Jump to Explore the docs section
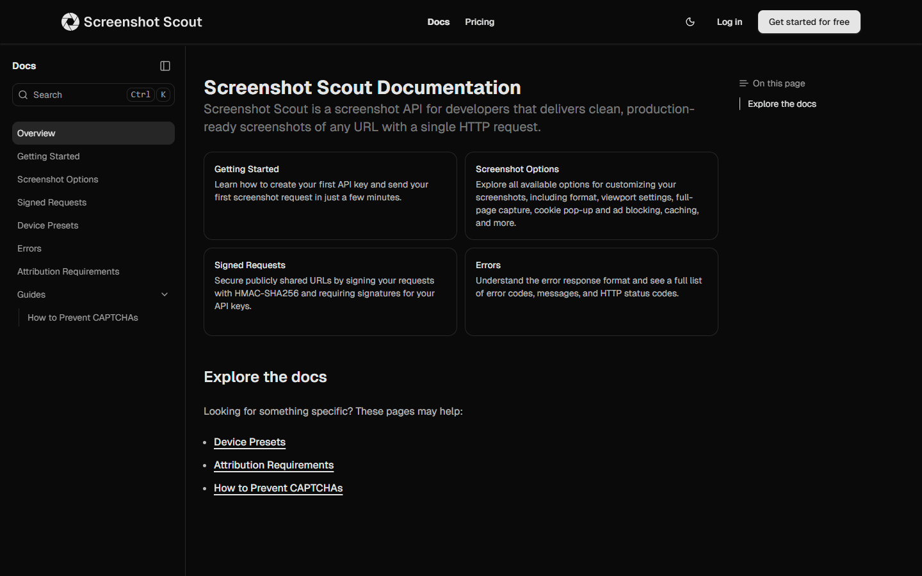 [782, 104]
